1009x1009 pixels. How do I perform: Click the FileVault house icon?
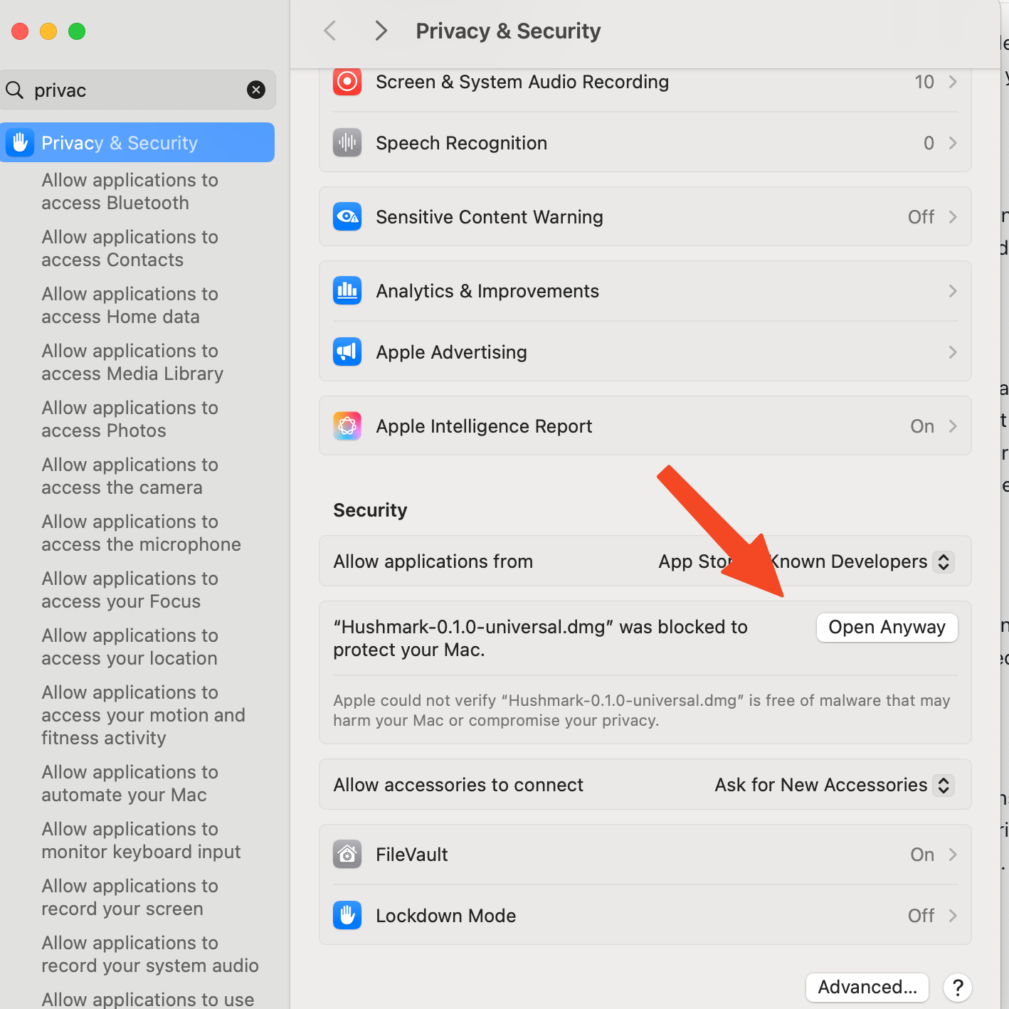(347, 855)
